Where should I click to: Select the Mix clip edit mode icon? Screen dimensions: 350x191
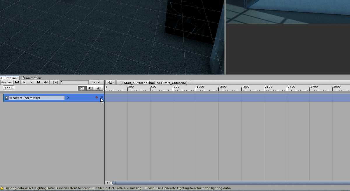click(82, 88)
